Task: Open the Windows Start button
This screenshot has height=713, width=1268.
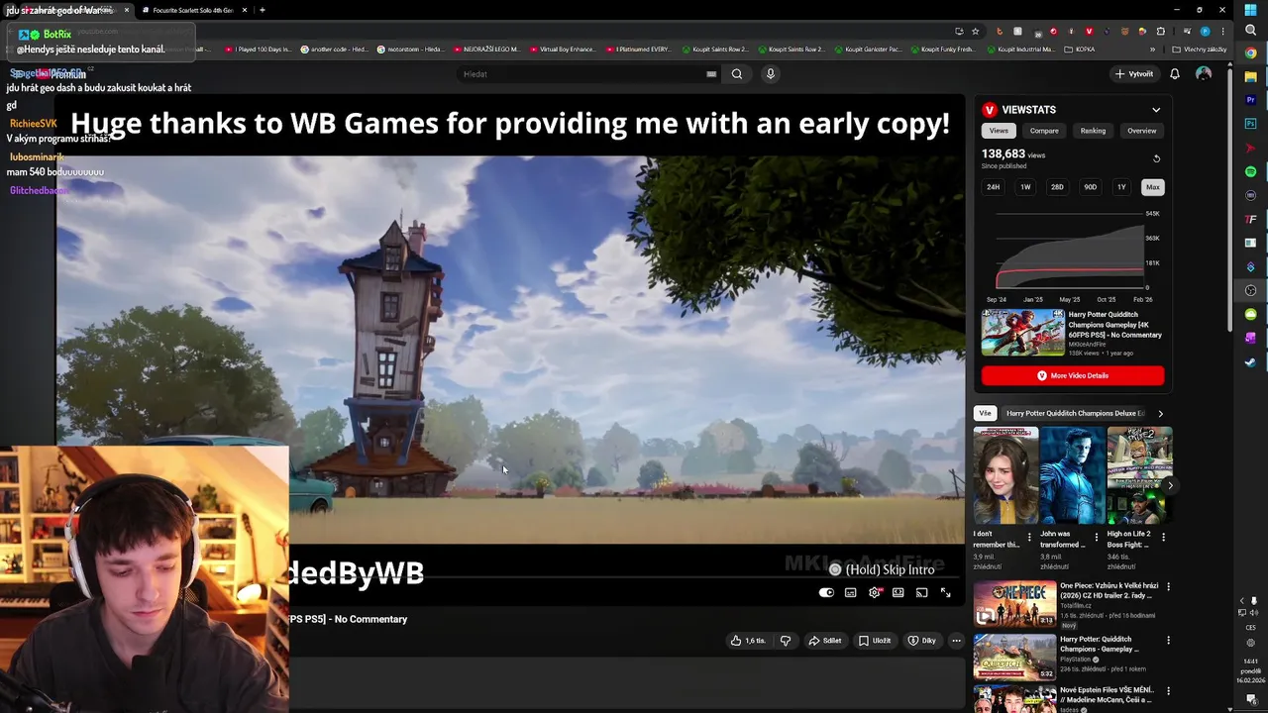Action: (x=1250, y=10)
